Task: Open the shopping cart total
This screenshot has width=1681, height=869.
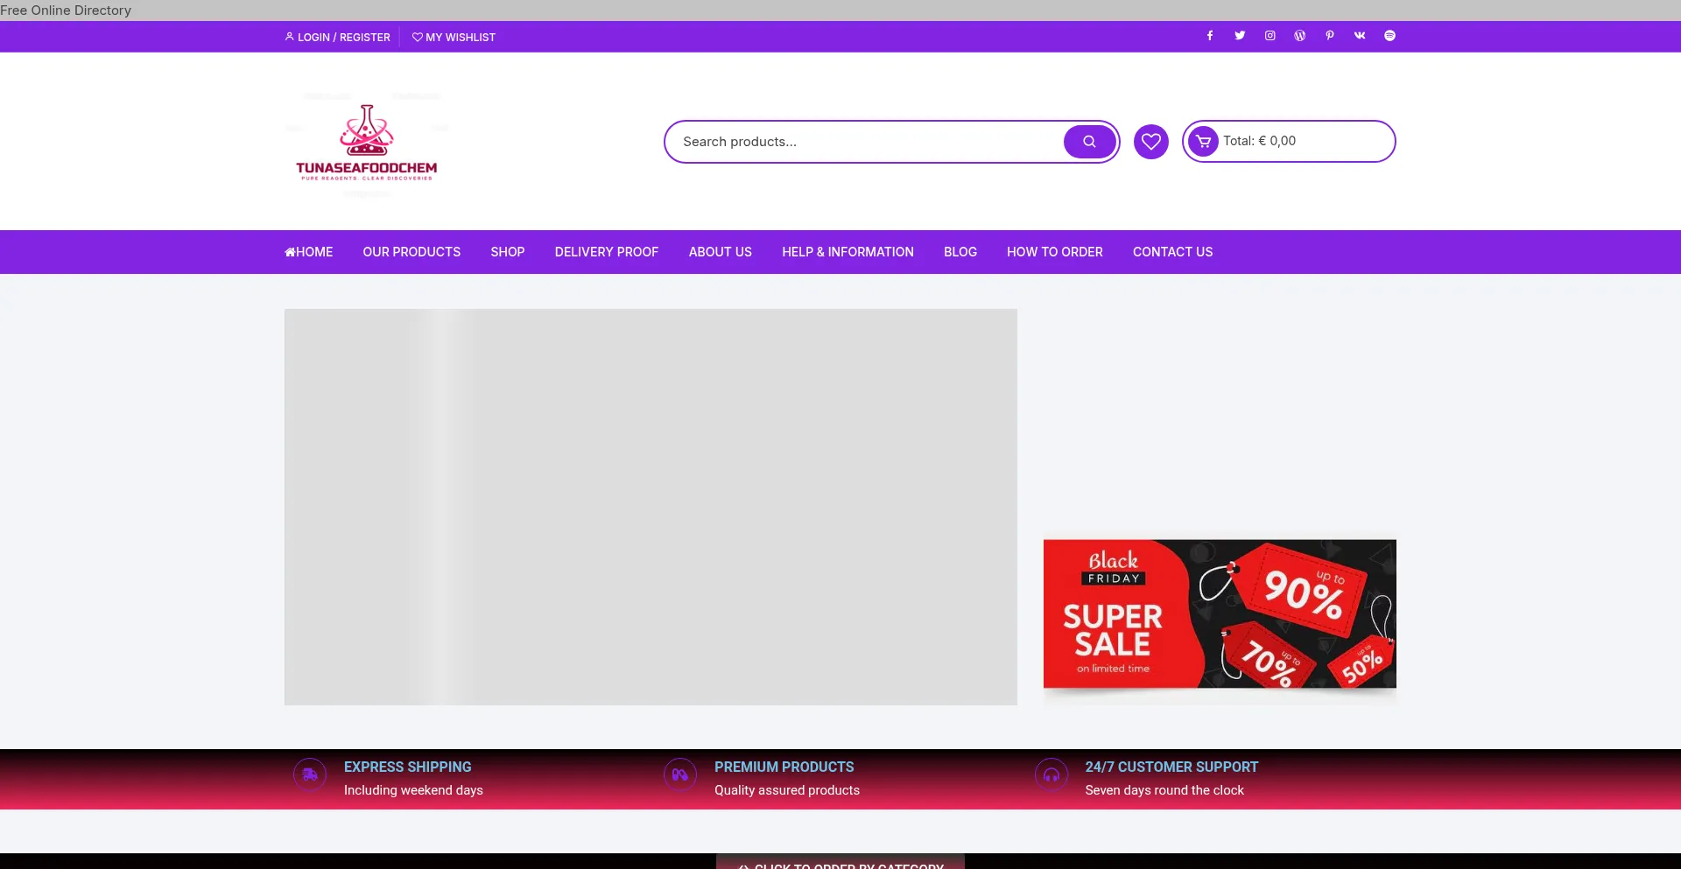Action: pos(1288,141)
